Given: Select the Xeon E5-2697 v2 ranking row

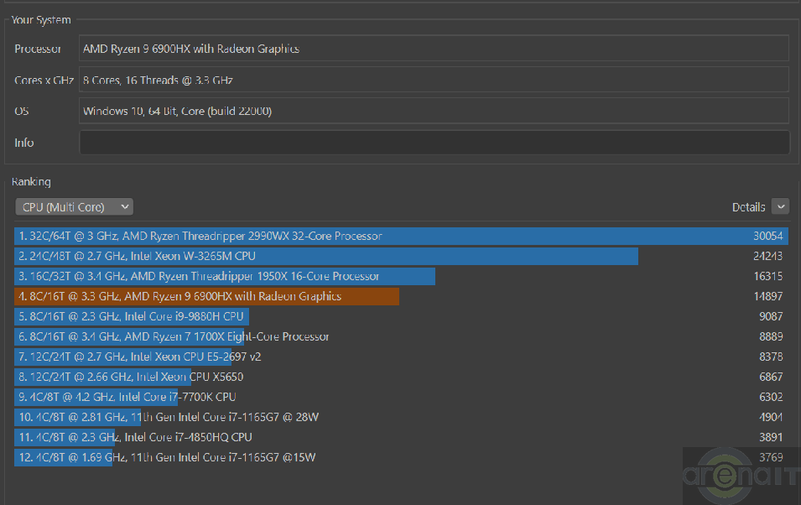Looking at the screenshot, I should click(140, 357).
